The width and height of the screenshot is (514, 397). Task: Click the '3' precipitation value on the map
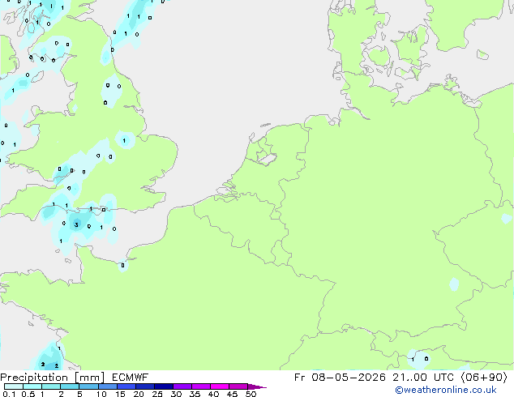click(x=76, y=224)
